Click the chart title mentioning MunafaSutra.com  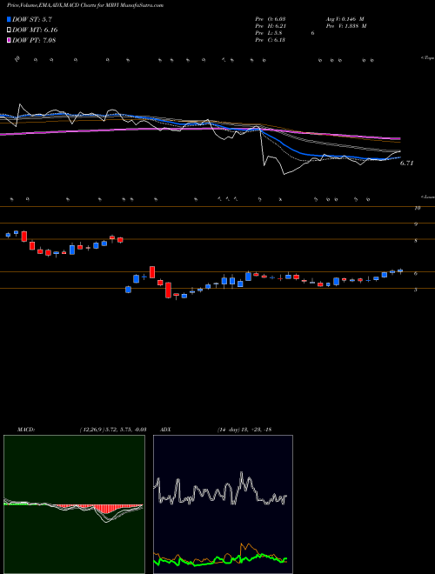85,5
